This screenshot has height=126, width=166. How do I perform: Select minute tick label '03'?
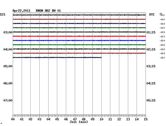pos(39,119)
